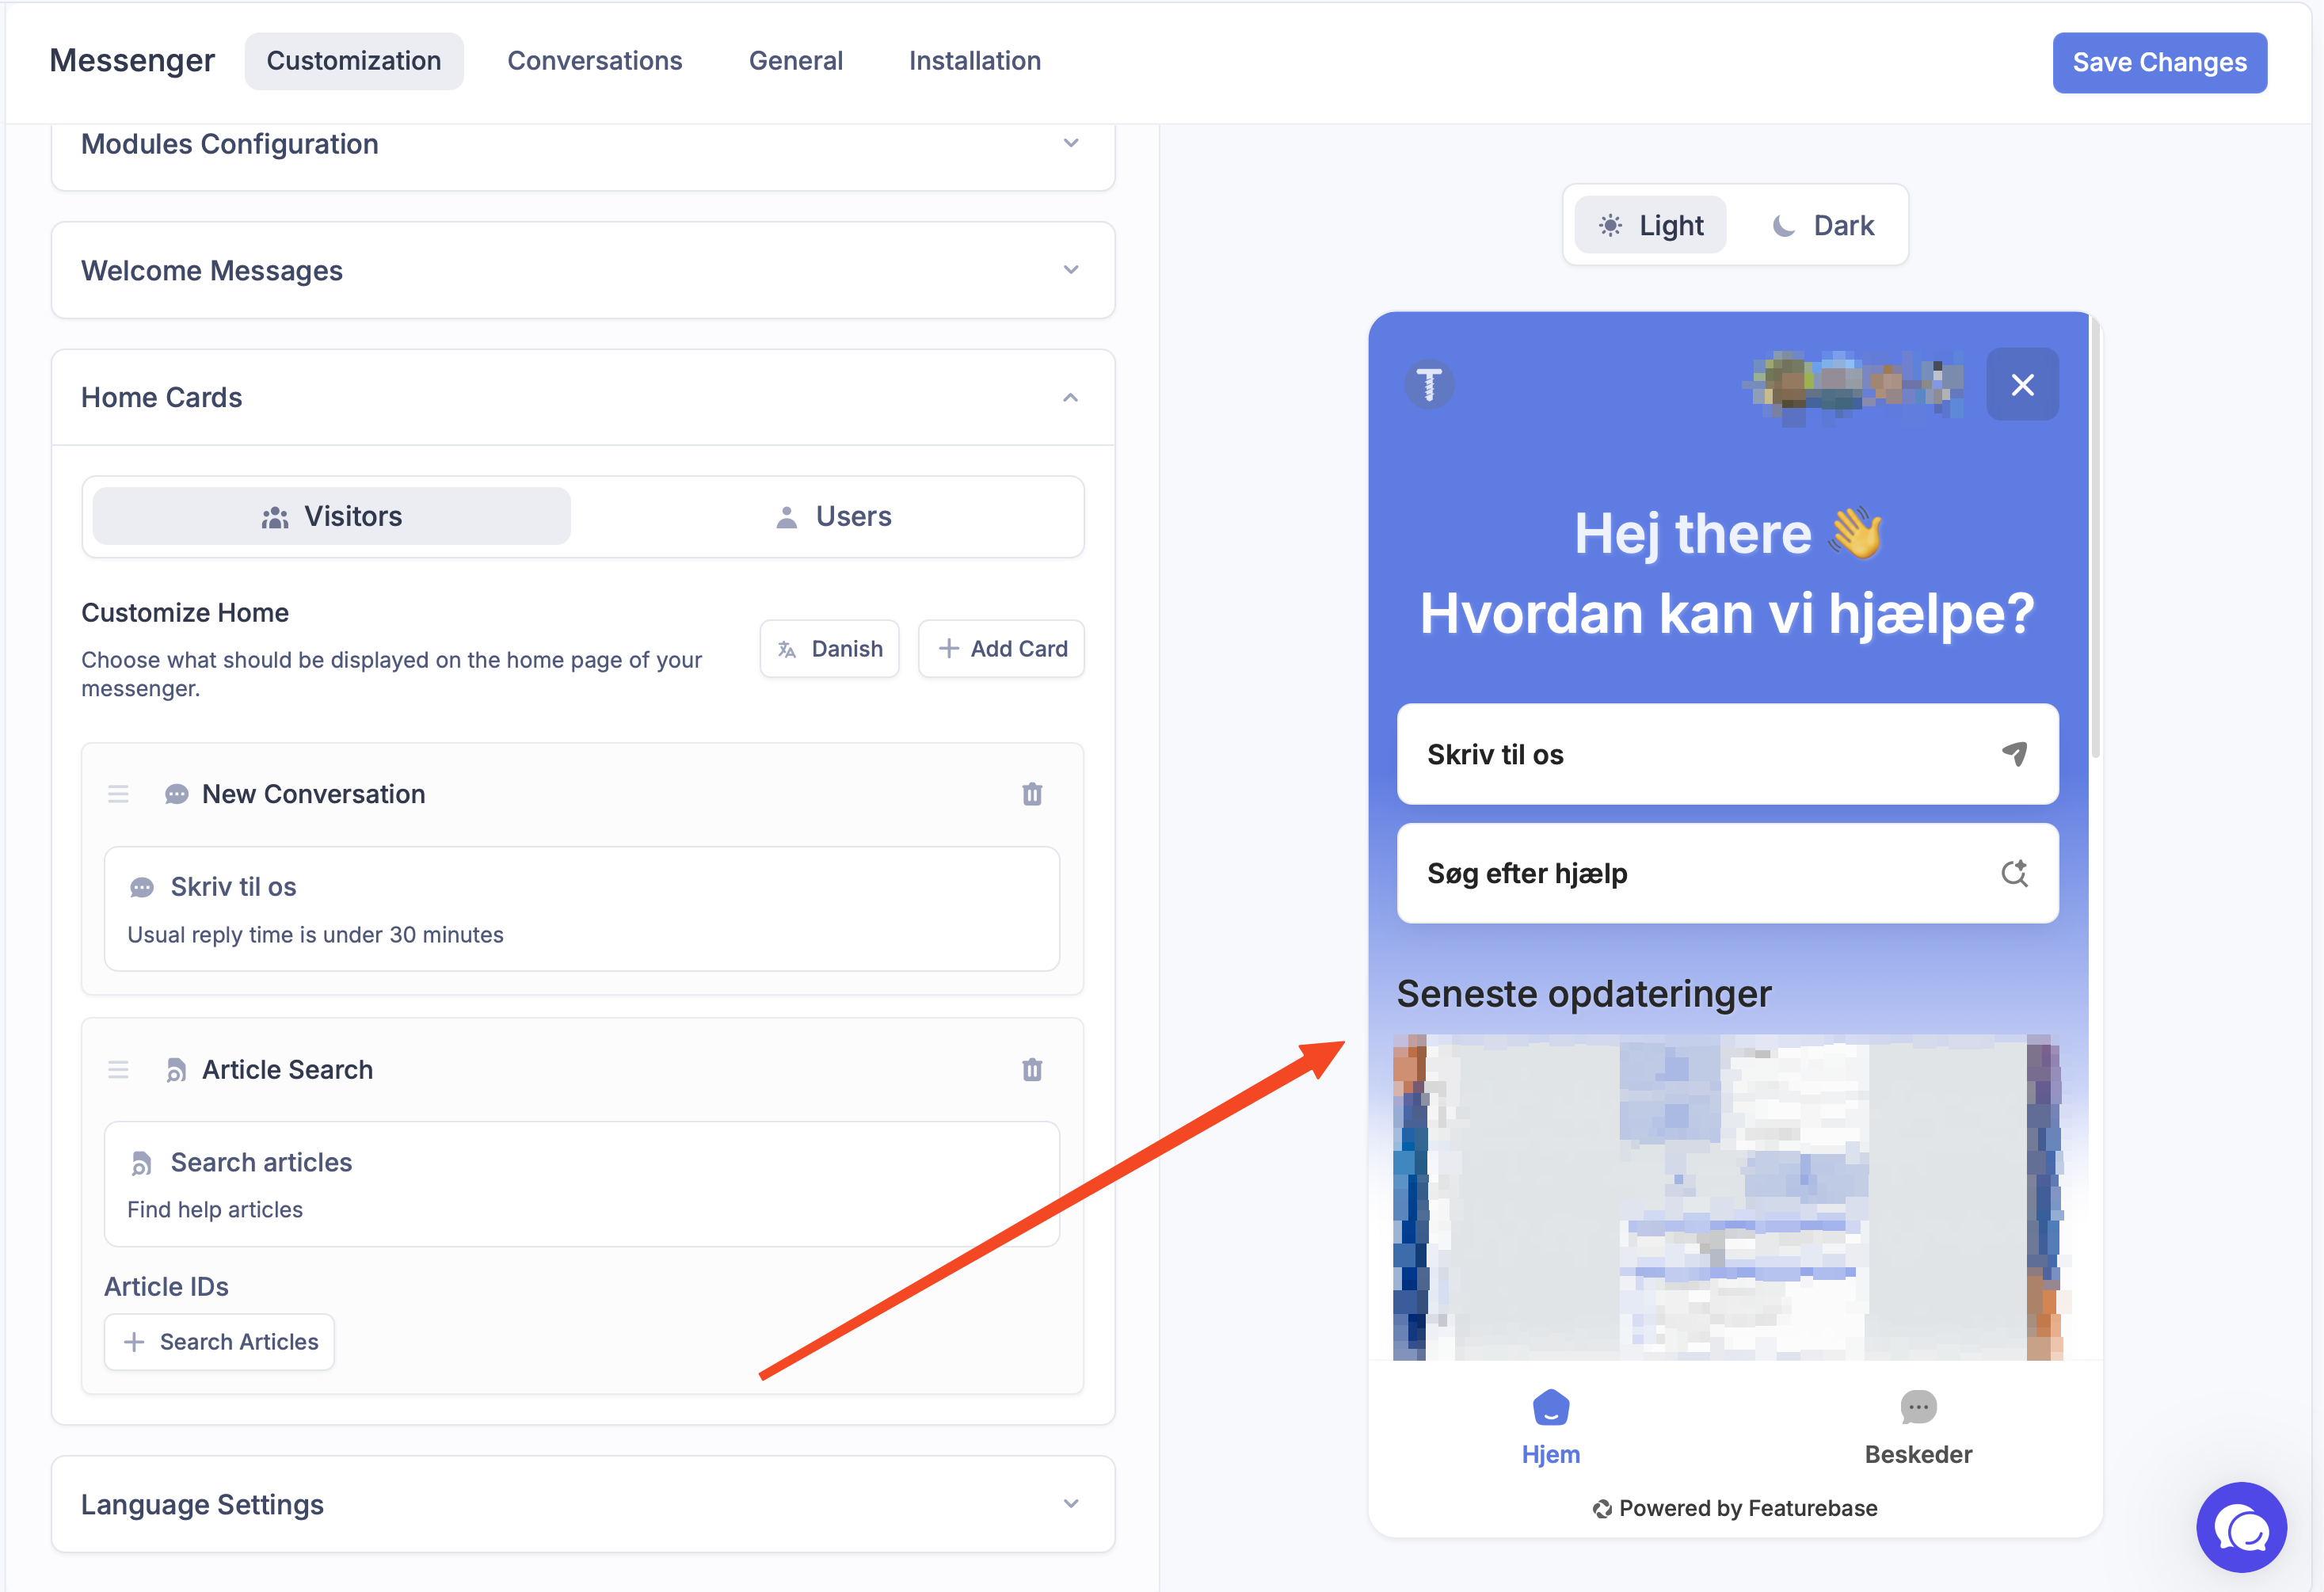Open the floating chat launcher bubble
The width and height of the screenshot is (2324, 1592).
(2241, 1527)
